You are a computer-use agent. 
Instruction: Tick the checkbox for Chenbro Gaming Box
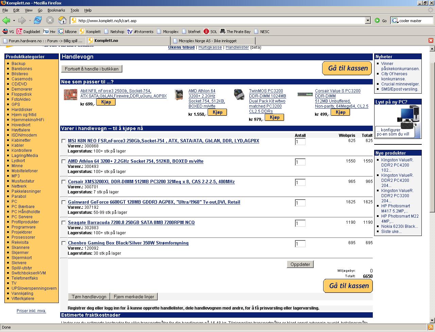[x=64, y=243]
